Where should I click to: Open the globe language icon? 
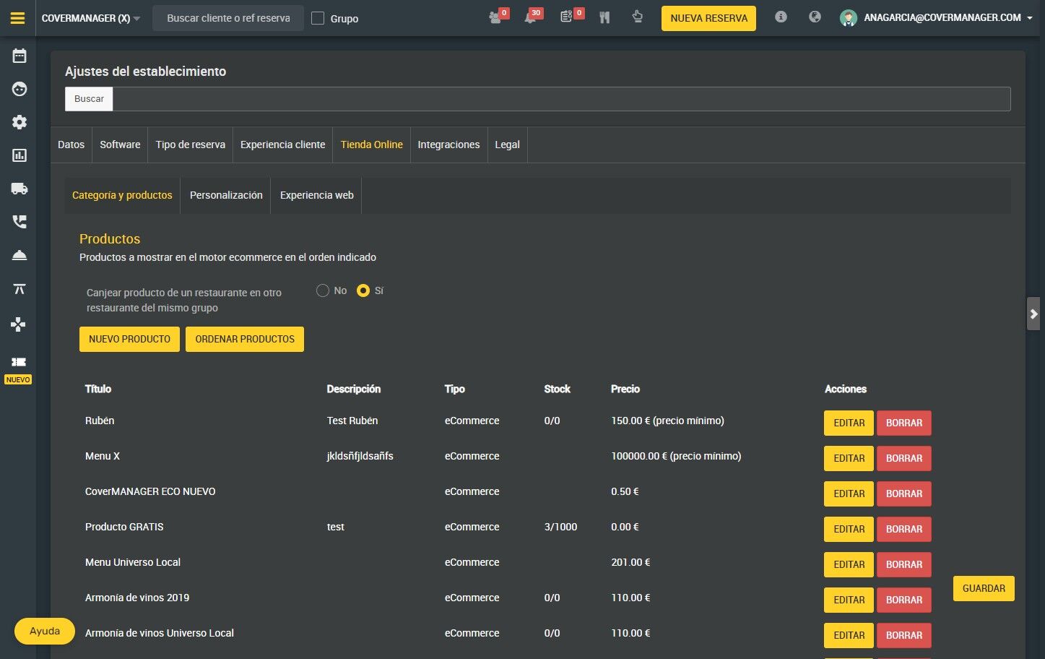click(x=815, y=17)
